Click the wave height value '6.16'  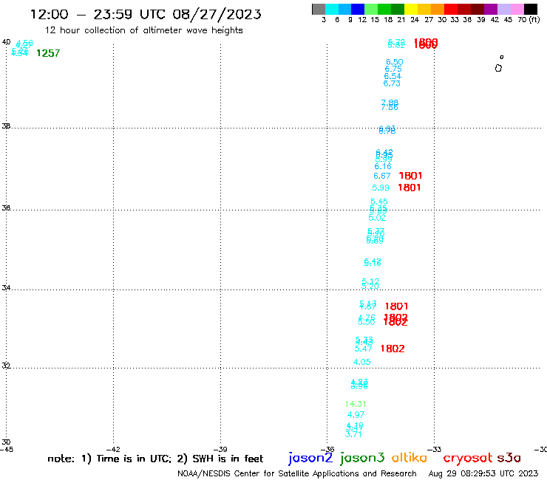[383, 166]
